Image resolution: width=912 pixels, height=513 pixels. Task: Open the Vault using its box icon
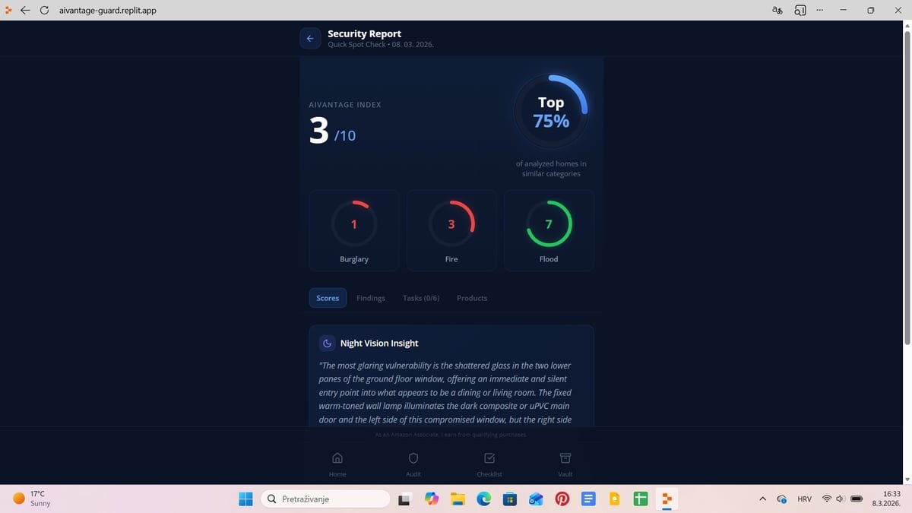565,464
